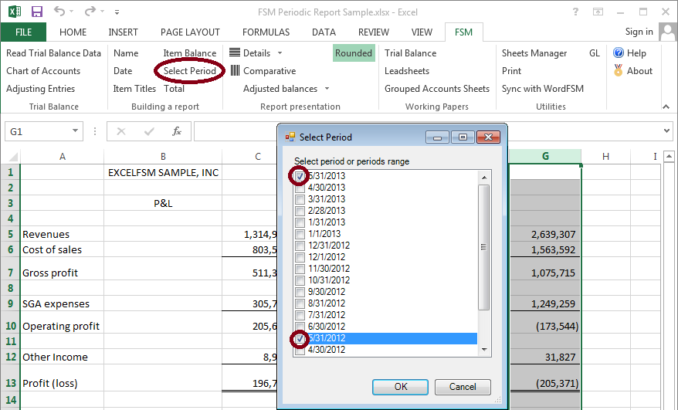The image size is (678, 410).
Task: Check the 2/28/2013 period checkbox
Action: (300, 211)
